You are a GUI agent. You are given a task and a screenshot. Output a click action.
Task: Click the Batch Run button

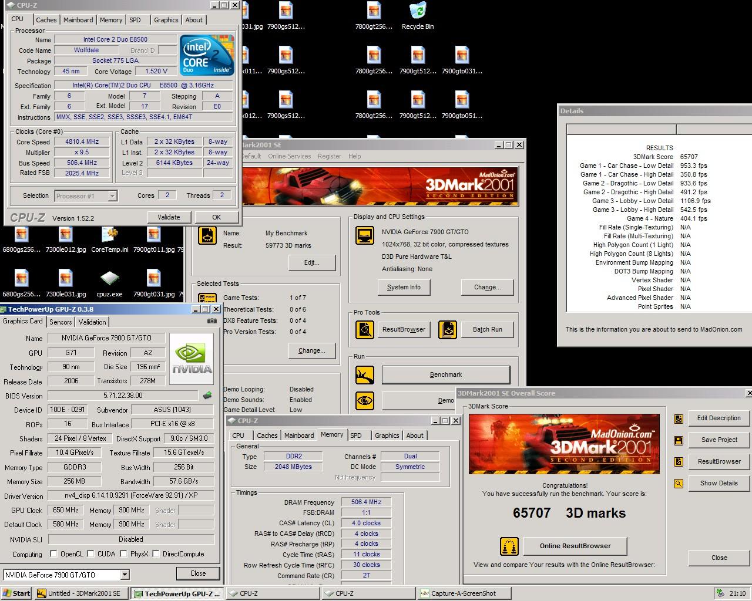488,329
